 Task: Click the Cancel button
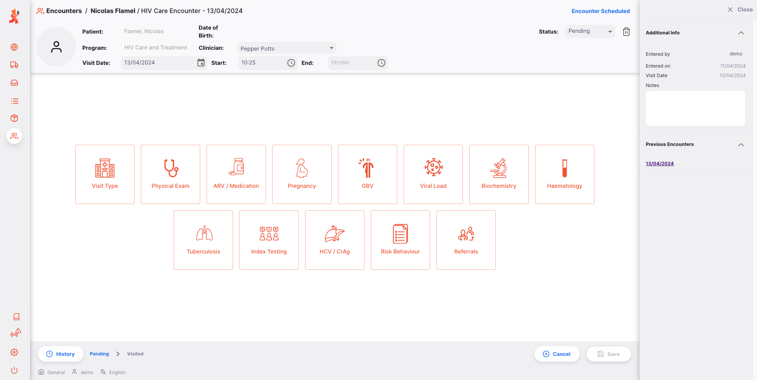coord(557,354)
